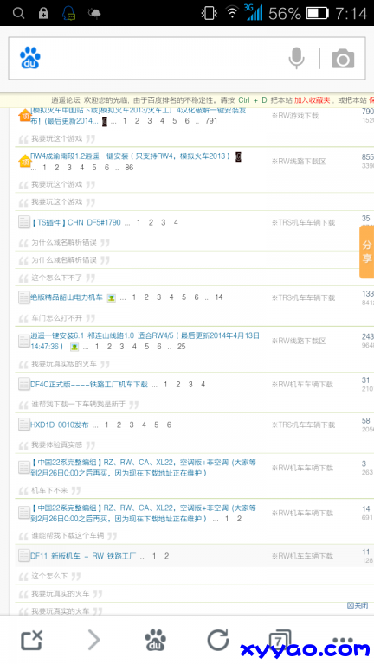Screen dimensions: 374x664
Task: Click 加入收藏夹 link in notice bar
Action: point(312,100)
